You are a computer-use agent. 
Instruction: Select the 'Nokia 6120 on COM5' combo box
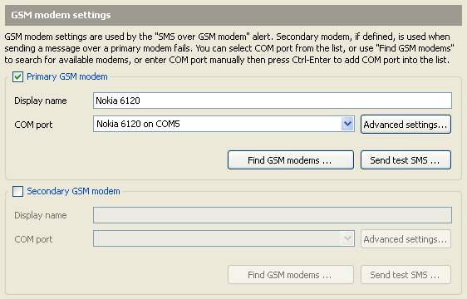(x=224, y=124)
